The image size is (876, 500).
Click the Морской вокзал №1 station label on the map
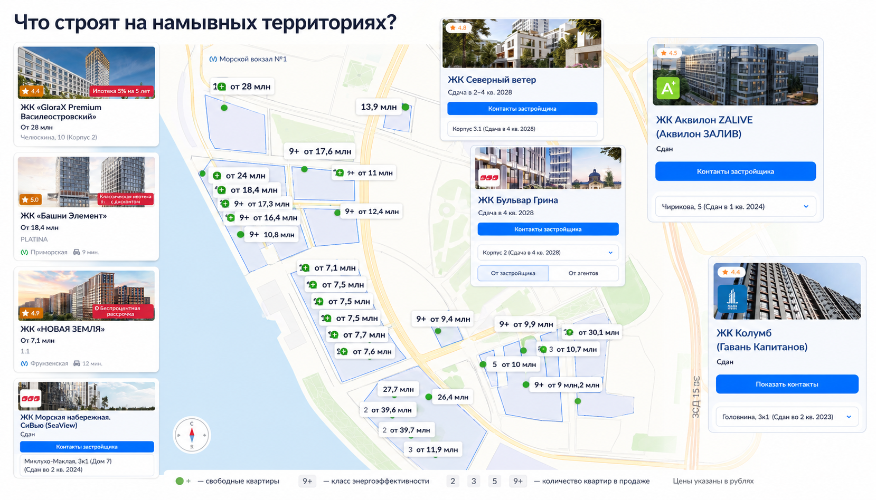pos(248,59)
